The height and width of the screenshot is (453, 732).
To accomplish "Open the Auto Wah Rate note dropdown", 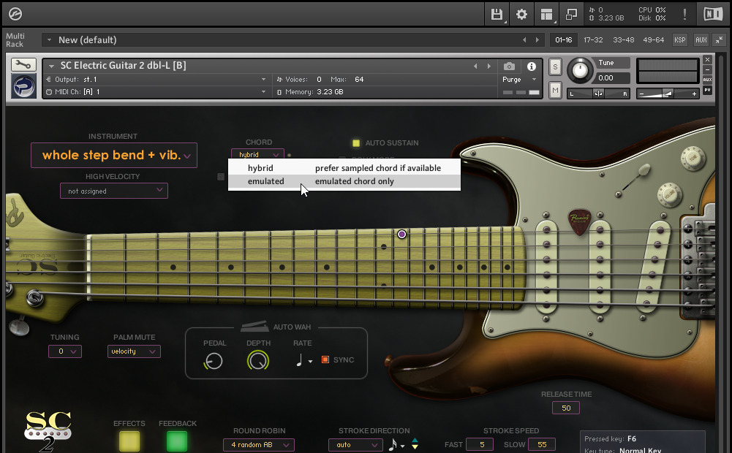I will click(304, 360).
